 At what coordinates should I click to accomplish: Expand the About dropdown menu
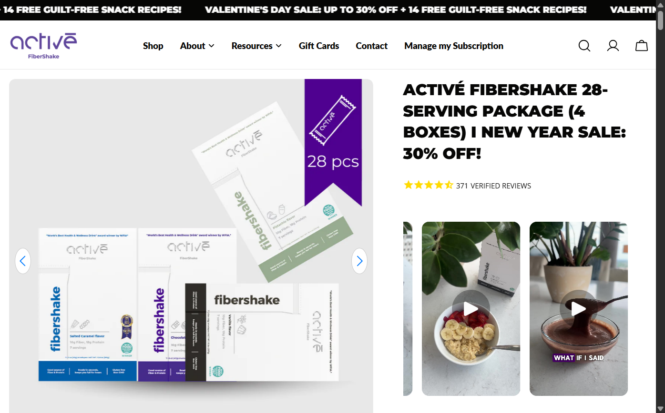(197, 46)
